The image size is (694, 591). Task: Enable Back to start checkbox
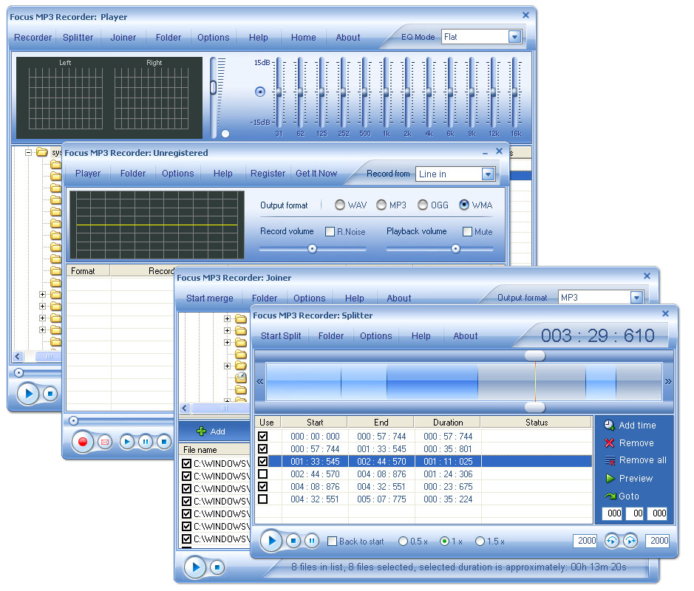click(332, 541)
